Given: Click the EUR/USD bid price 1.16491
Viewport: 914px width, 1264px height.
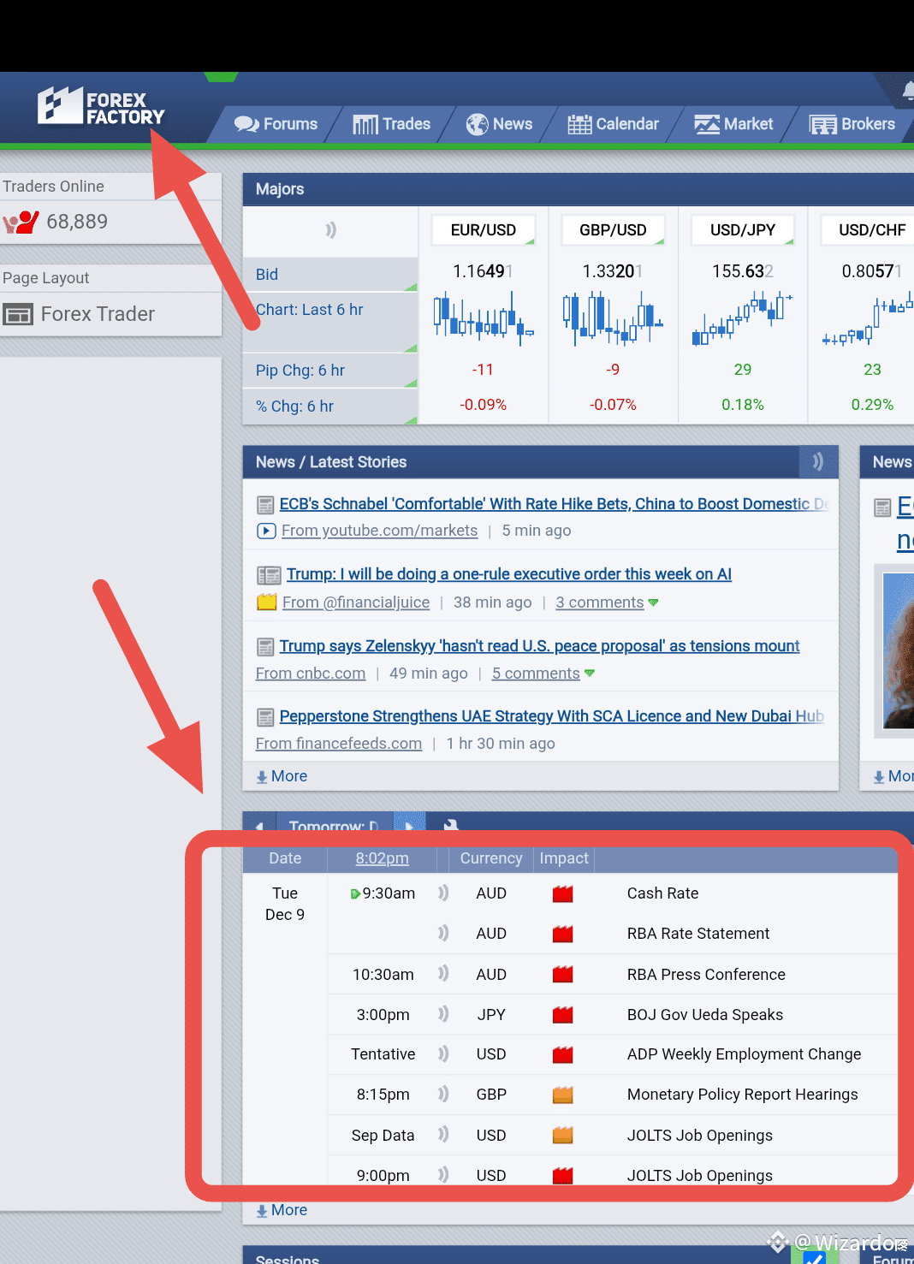Looking at the screenshot, I should click(484, 271).
